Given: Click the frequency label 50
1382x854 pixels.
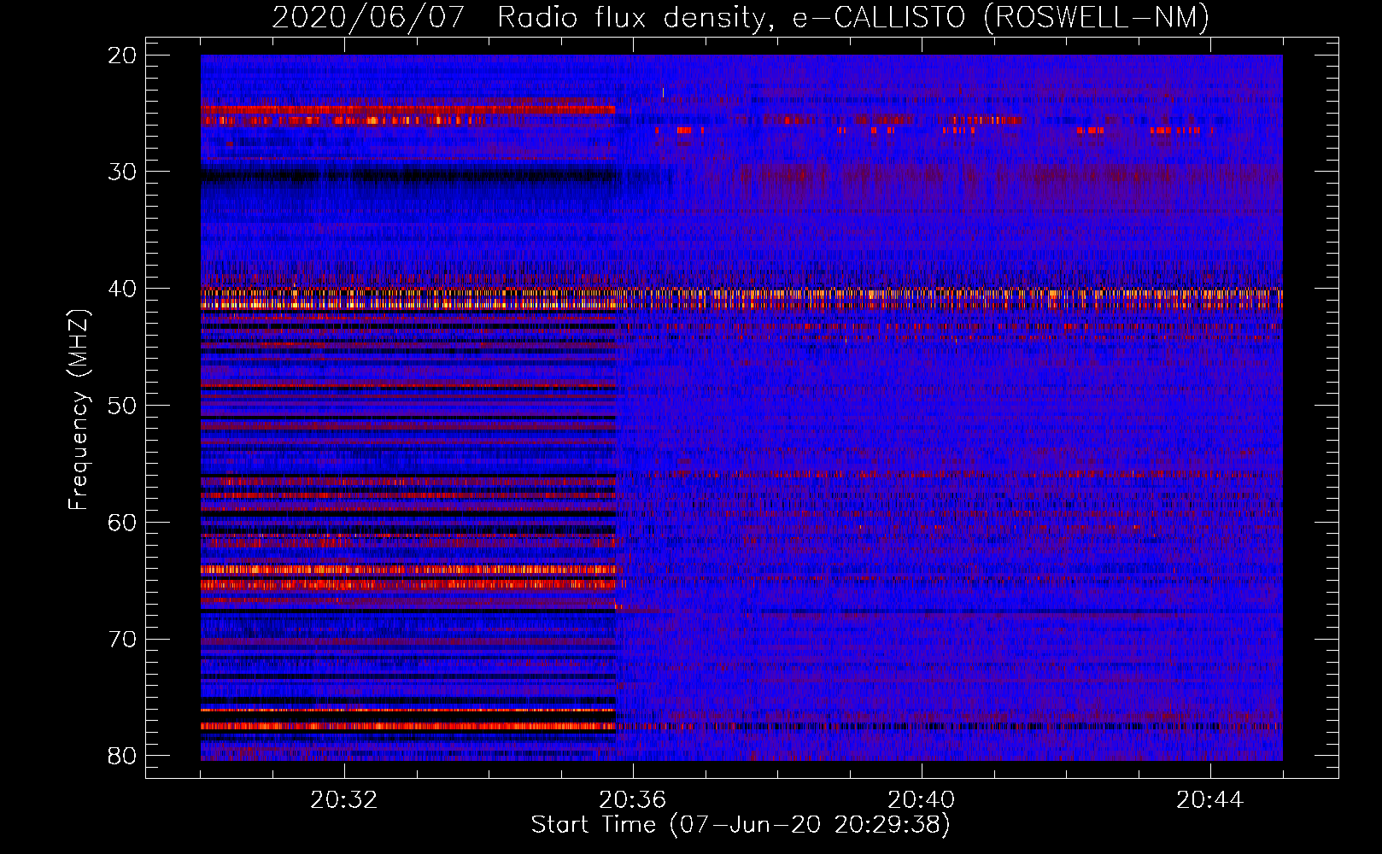Looking at the screenshot, I should pos(123,406).
